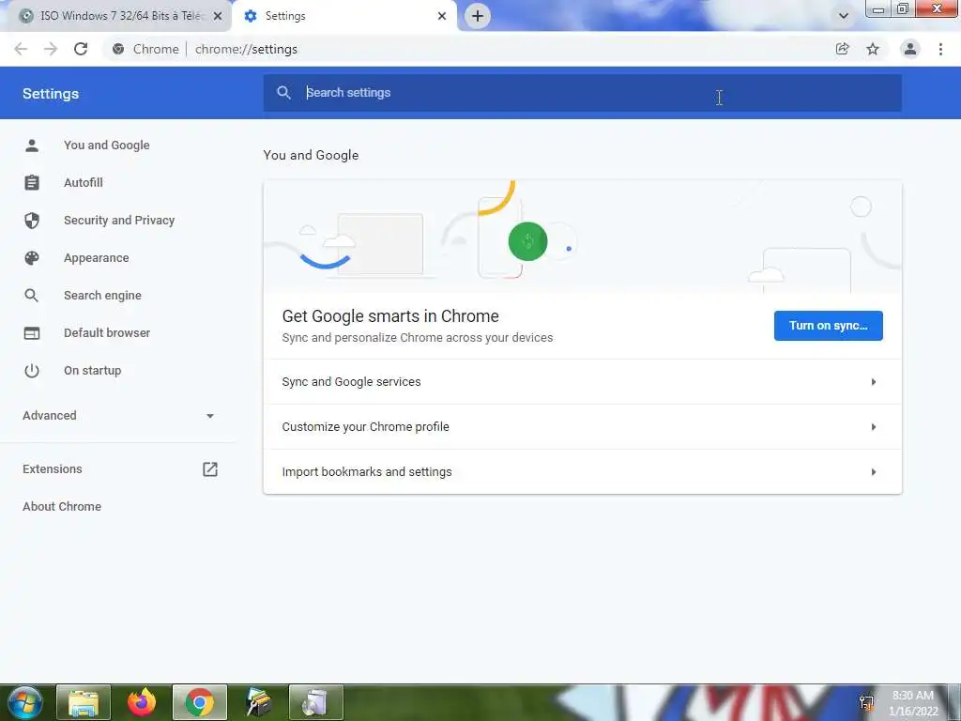Expand arrow on Customize your Chrome profile
961x721 pixels.
click(x=874, y=427)
